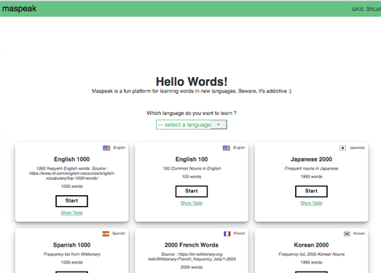Click the 100 words count text
This screenshot has height=273, width=381.
pyautogui.click(x=192, y=177)
